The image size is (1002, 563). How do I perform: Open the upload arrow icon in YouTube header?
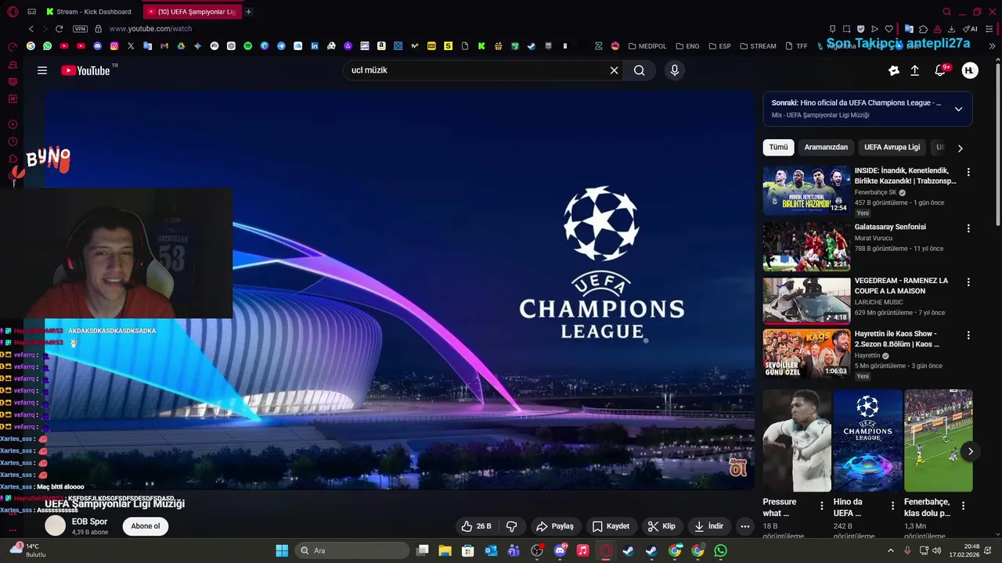pyautogui.click(x=914, y=70)
